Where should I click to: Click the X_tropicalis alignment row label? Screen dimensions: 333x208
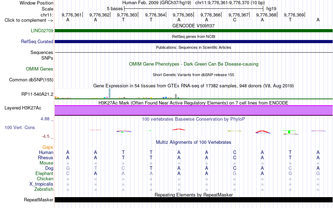(41, 184)
